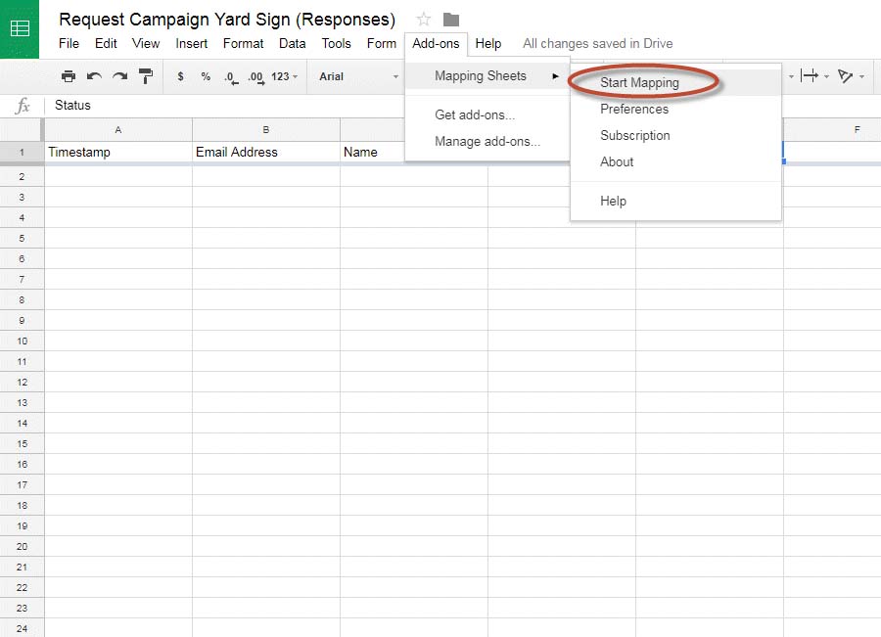Open the Form menu

(x=382, y=43)
